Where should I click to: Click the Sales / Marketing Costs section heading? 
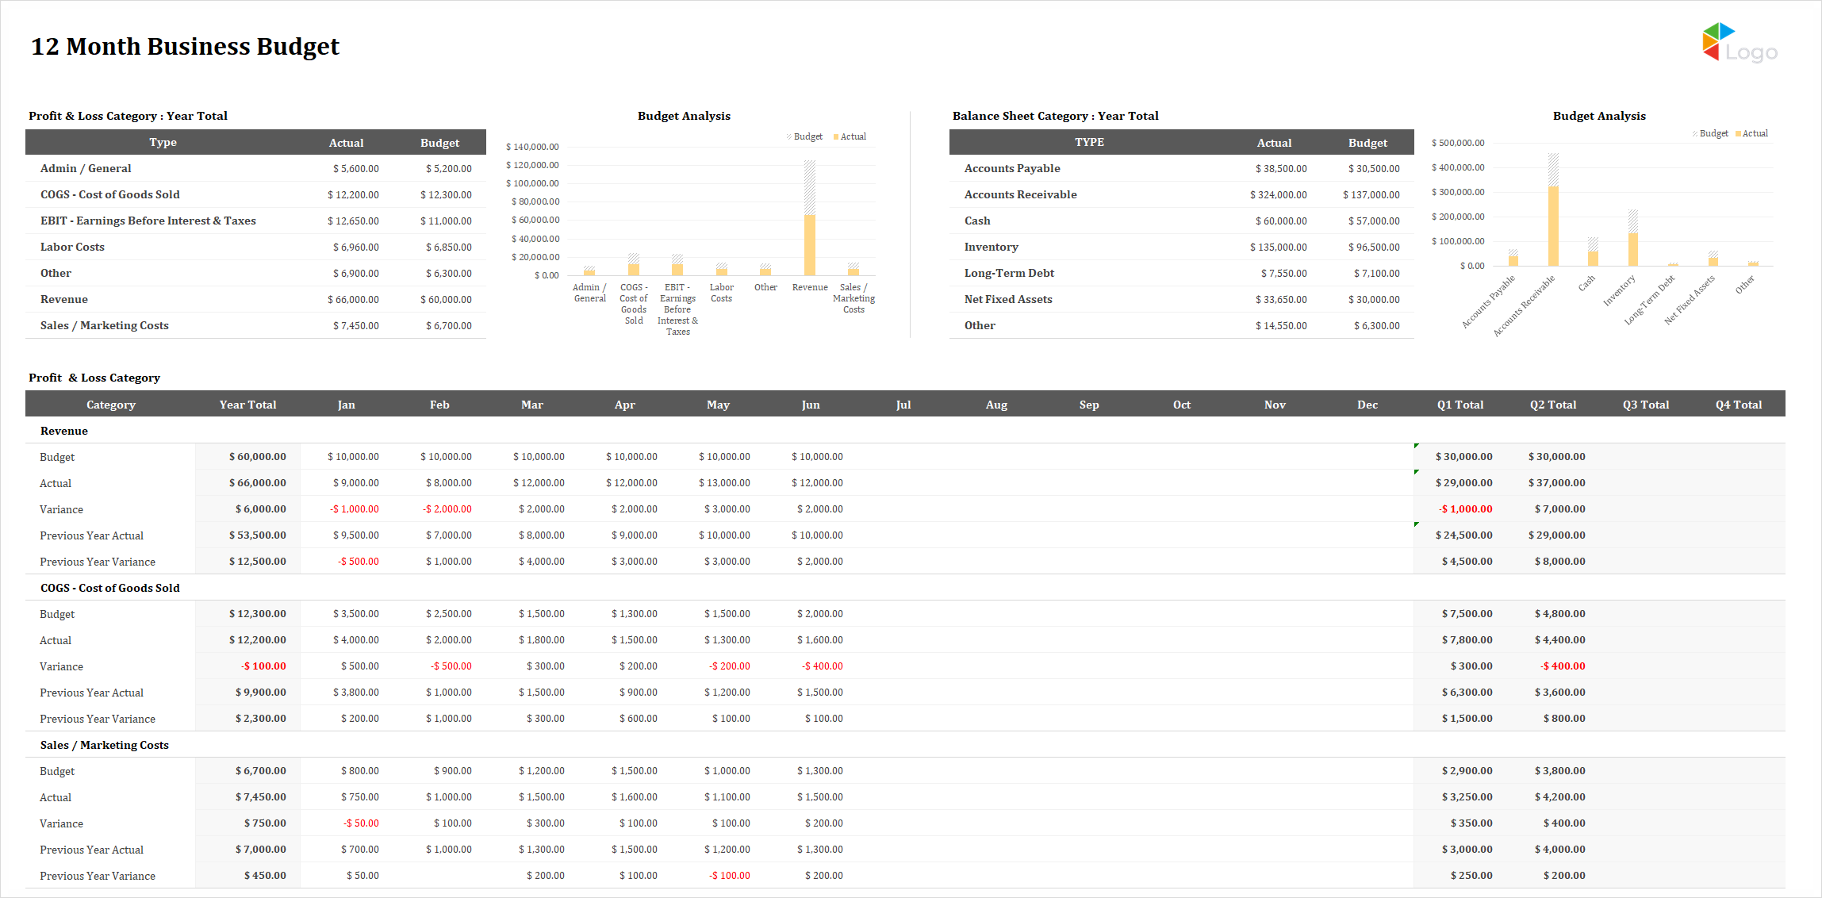click(104, 745)
